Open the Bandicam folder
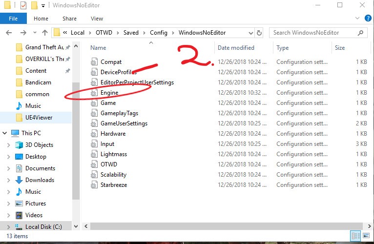 38,82
